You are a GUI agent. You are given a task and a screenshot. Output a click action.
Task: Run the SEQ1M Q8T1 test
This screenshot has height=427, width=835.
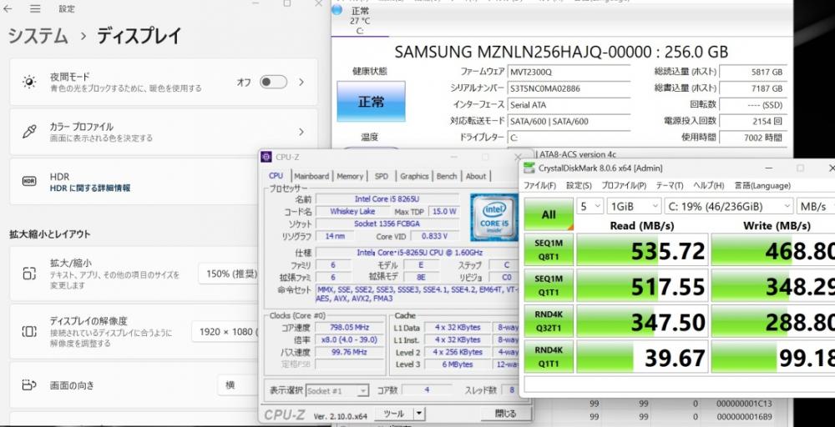pos(549,250)
